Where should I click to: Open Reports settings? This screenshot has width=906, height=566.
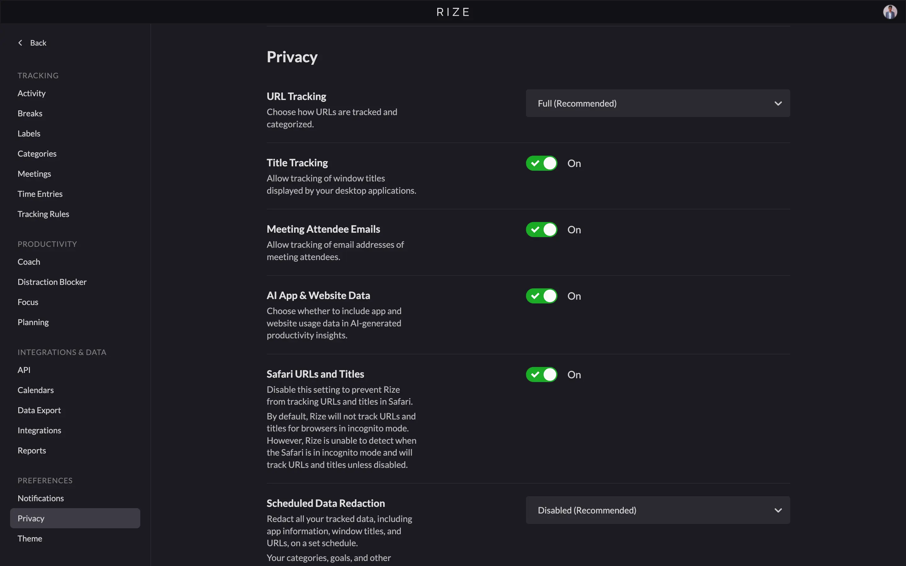coord(32,450)
